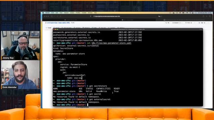This screenshot has width=214, height=120.
Task: Switch to the first Safari tab
Action: pyautogui.click(x=71, y=20)
